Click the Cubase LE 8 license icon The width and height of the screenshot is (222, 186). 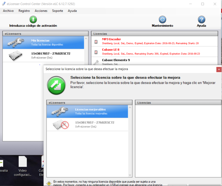(96, 52)
